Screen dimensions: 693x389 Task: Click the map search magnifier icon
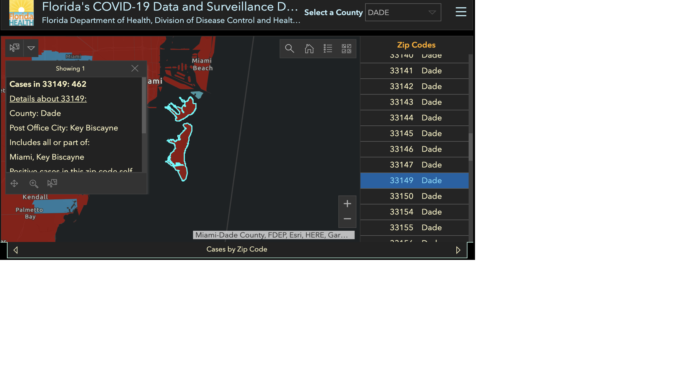(289, 49)
